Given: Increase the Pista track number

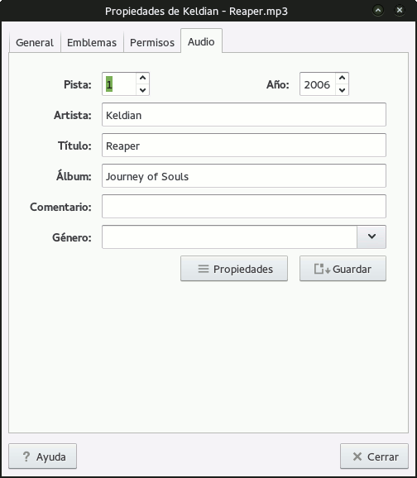Looking at the screenshot, I should tap(142, 79).
